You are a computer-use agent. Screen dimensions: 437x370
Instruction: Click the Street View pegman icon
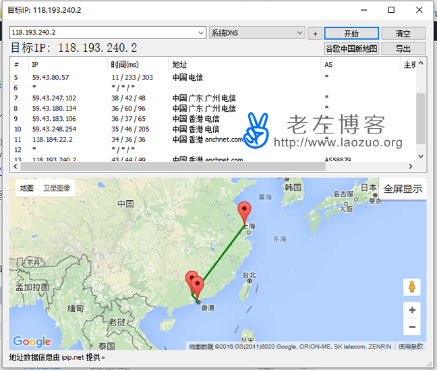point(411,286)
